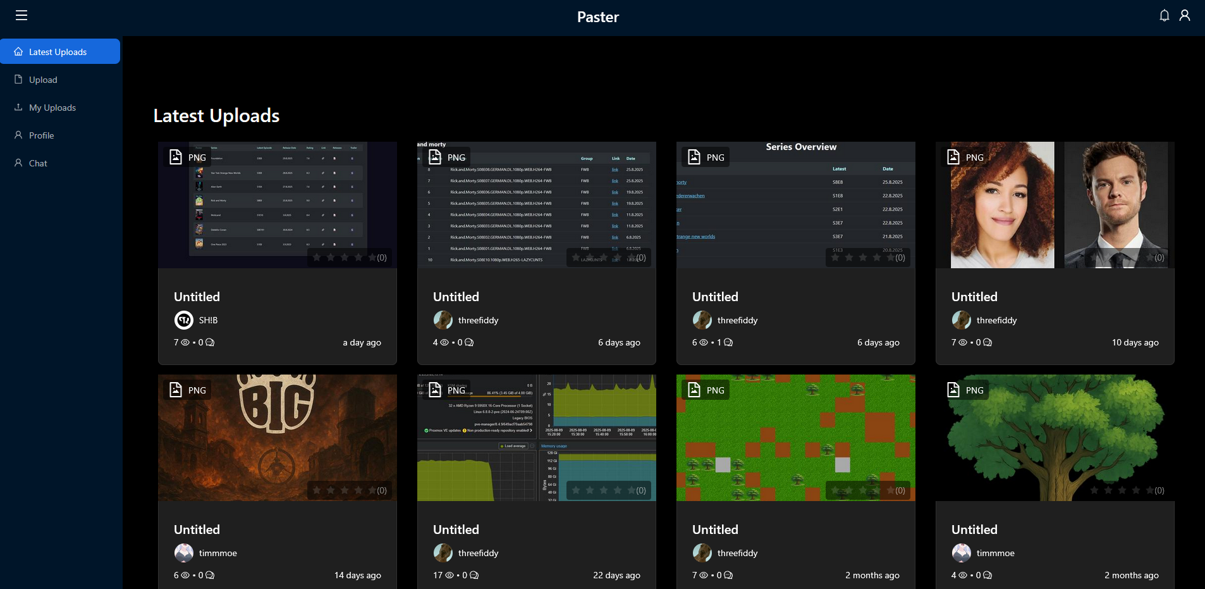Image resolution: width=1205 pixels, height=589 pixels.
Task: Rate the tree image with stars
Action: [x=1122, y=490]
